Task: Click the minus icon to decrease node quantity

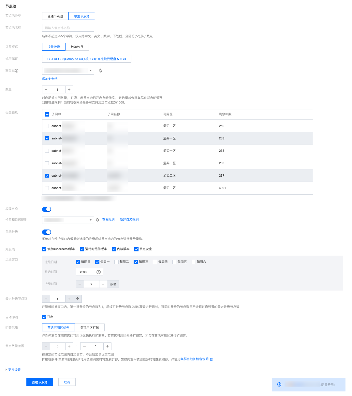Action: coord(46,89)
